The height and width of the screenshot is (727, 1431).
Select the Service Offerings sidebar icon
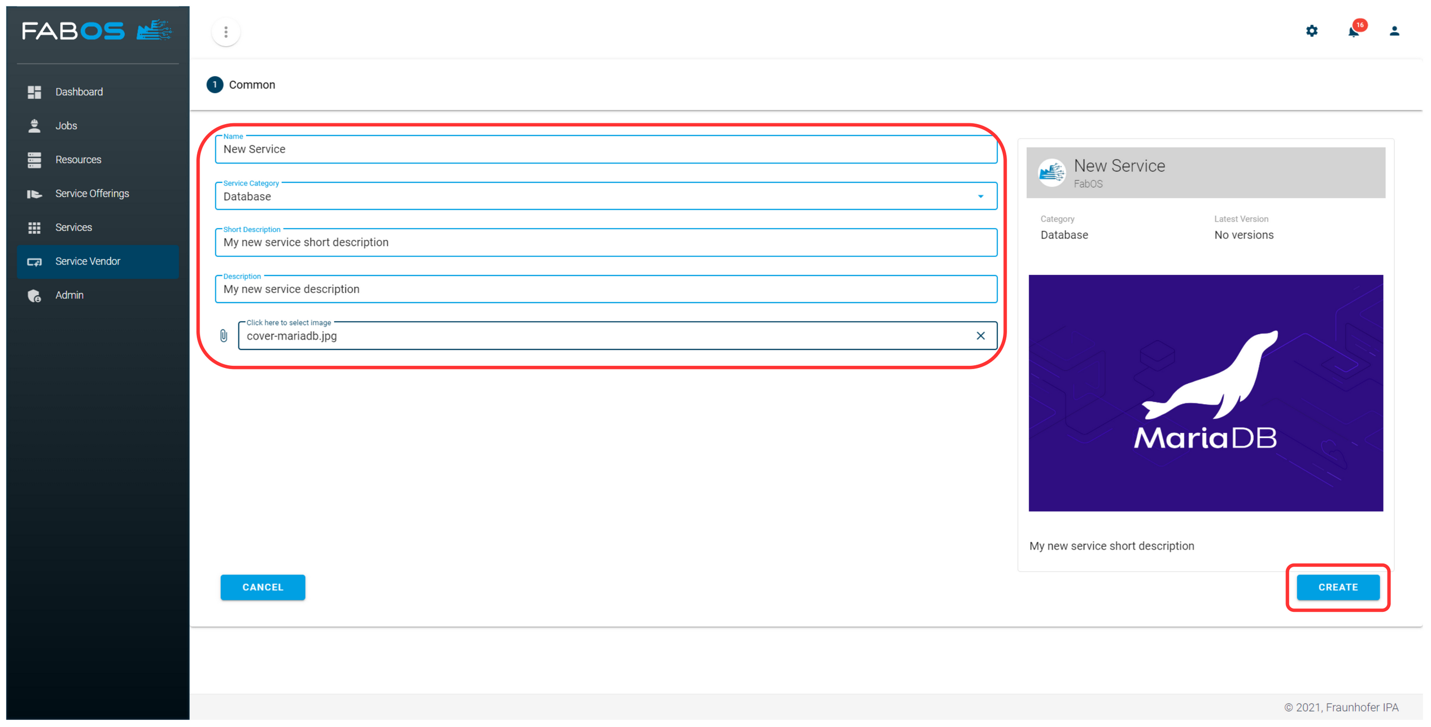(34, 193)
